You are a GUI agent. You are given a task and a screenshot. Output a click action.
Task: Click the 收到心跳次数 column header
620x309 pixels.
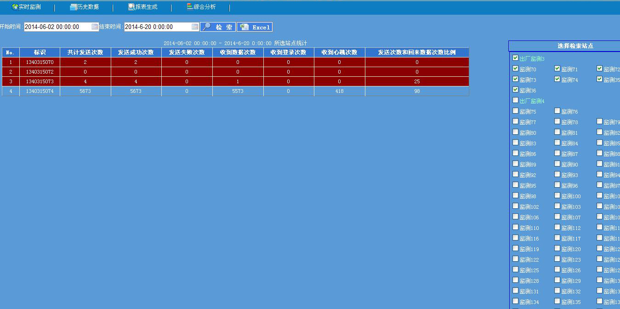(x=339, y=52)
